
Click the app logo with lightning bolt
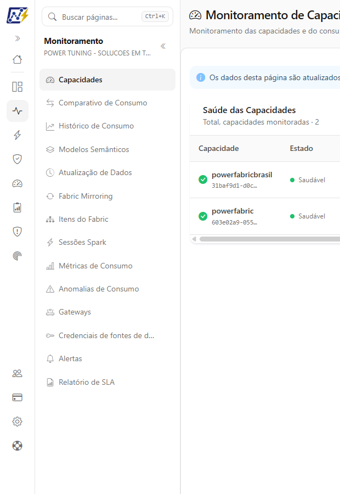pos(18,15)
